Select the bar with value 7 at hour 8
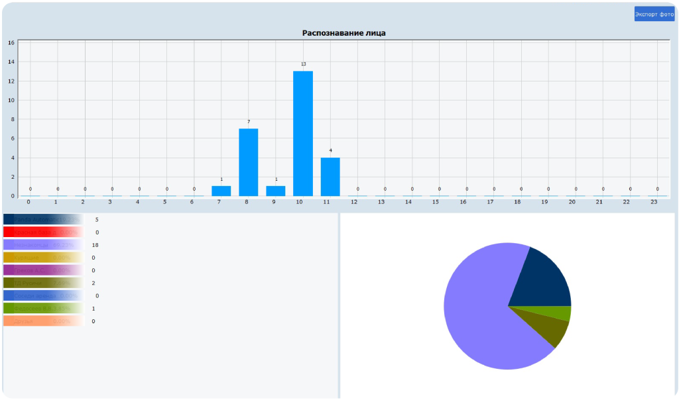The height and width of the screenshot is (400, 679). 249,162
